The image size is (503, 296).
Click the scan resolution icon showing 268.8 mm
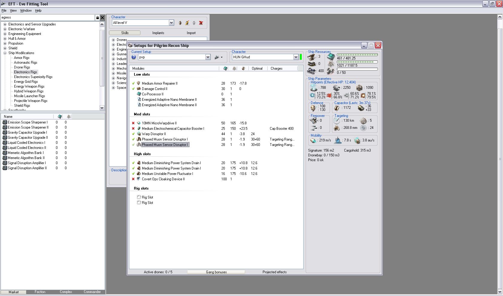tap(337, 128)
